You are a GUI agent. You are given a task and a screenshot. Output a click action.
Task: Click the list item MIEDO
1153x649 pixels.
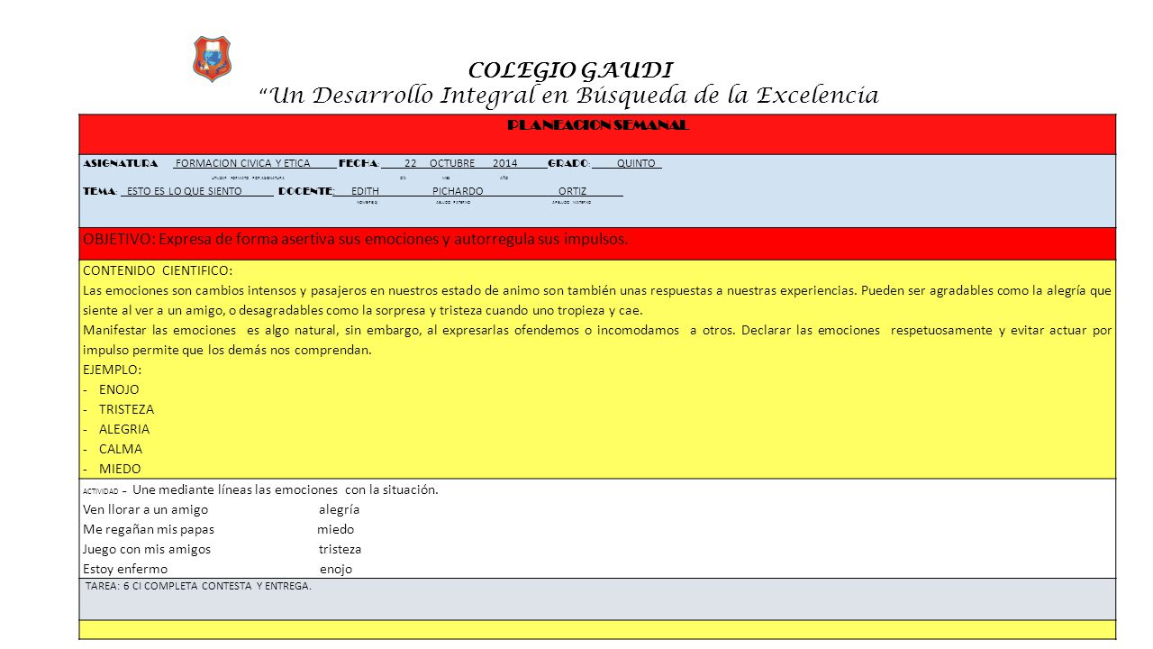tap(120, 469)
